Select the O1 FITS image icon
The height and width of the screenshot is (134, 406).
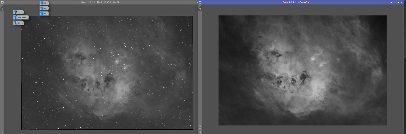(18, 12)
